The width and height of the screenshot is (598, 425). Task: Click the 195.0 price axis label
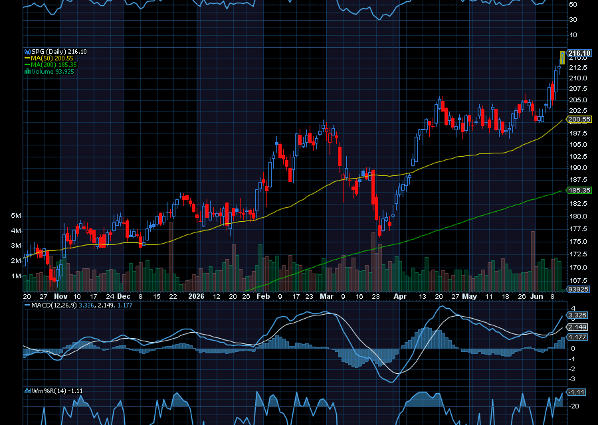pyautogui.click(x=578, y=145)
